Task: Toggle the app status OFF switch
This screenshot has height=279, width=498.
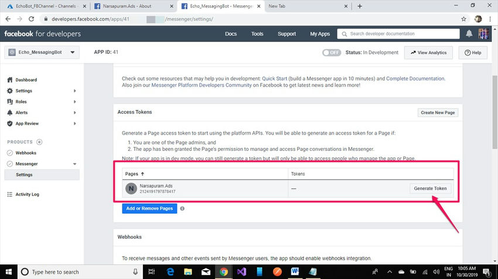Action: pos(331,53)
